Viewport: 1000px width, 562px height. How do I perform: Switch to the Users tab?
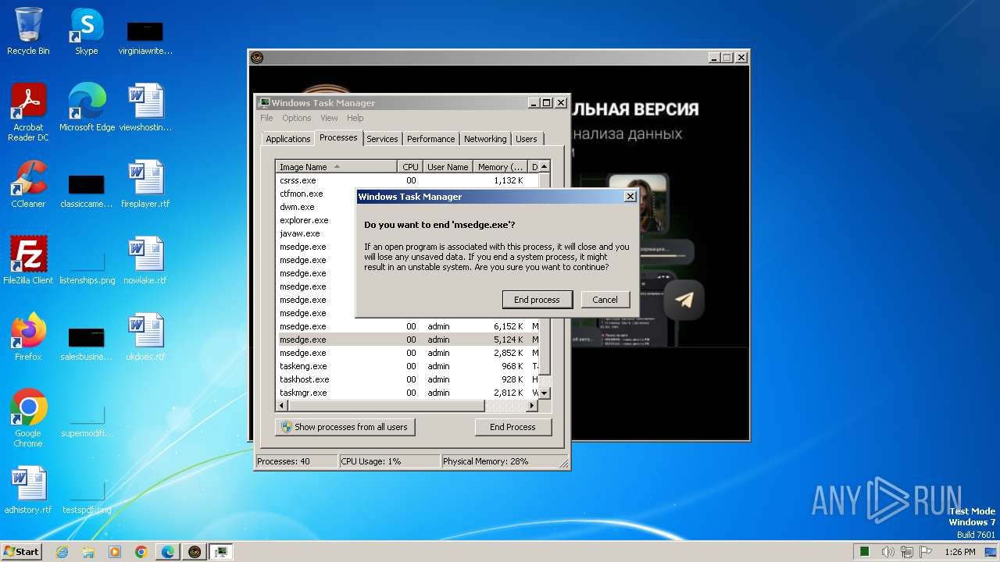click(527, 139)
